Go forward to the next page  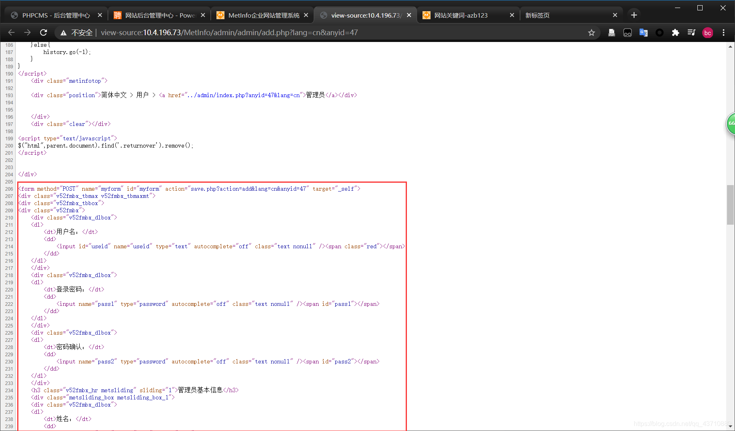coord(27,32)
